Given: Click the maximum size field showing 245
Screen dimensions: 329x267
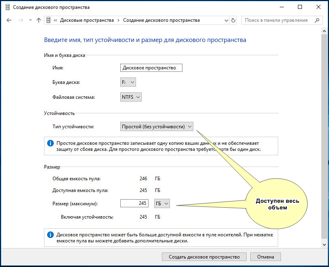Looking at the screenshot, I should click(134, 203).
